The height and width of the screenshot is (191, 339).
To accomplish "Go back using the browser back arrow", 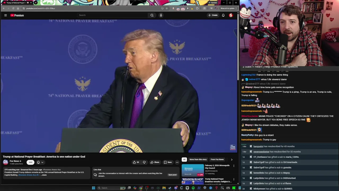I will [x=4, y=8].
